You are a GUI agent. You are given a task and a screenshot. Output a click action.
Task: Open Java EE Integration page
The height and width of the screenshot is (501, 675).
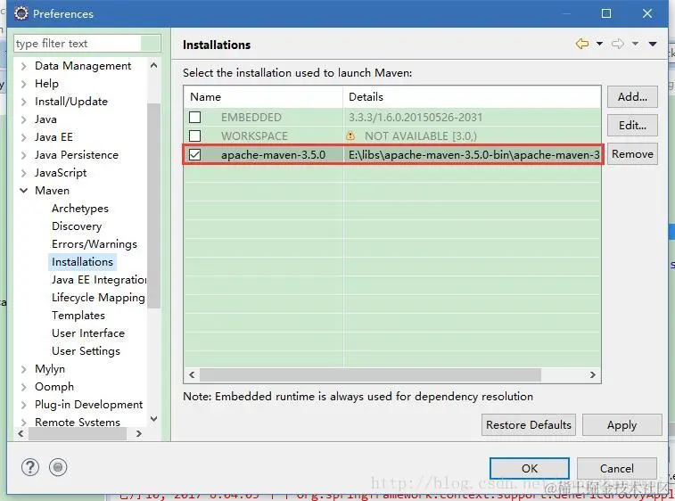pyautogui.click(x=99, y=280)
